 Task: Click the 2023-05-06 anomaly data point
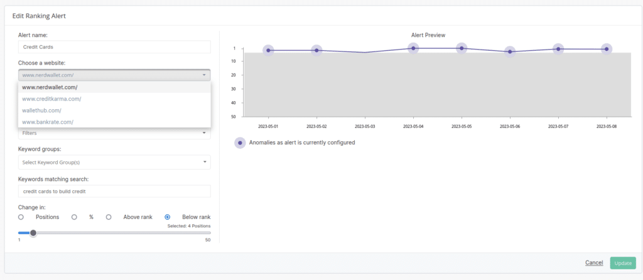[x=510, y=51]
